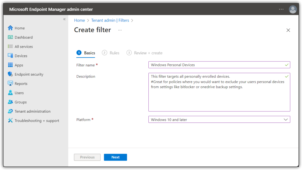Screen dimensions: 302x170
Task: Click the Groups people icon
Action: pyautogui.click(x=10, y=102)
